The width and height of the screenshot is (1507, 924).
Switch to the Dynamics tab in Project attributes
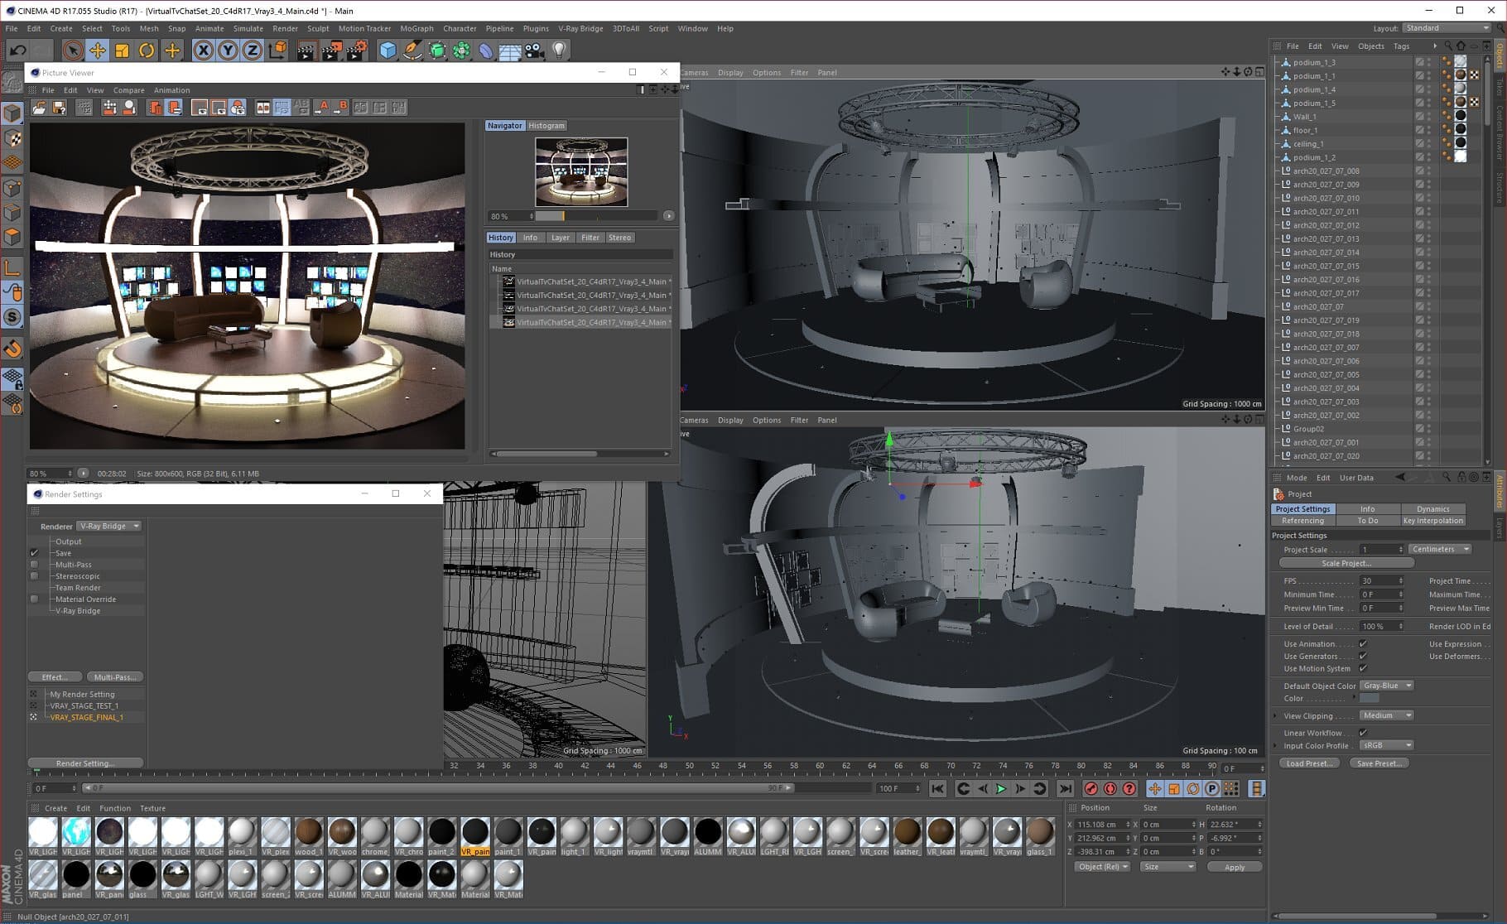(x=1432, y=509)
